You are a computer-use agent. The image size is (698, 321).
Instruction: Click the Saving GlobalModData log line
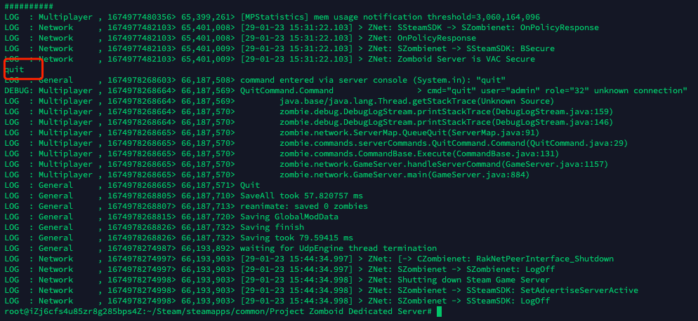pyautogui.click(x=171, y=217)
